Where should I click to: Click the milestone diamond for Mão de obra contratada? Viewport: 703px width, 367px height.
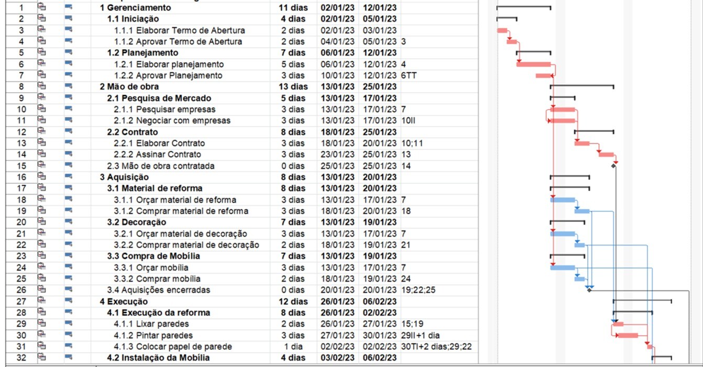coord(613,166)
